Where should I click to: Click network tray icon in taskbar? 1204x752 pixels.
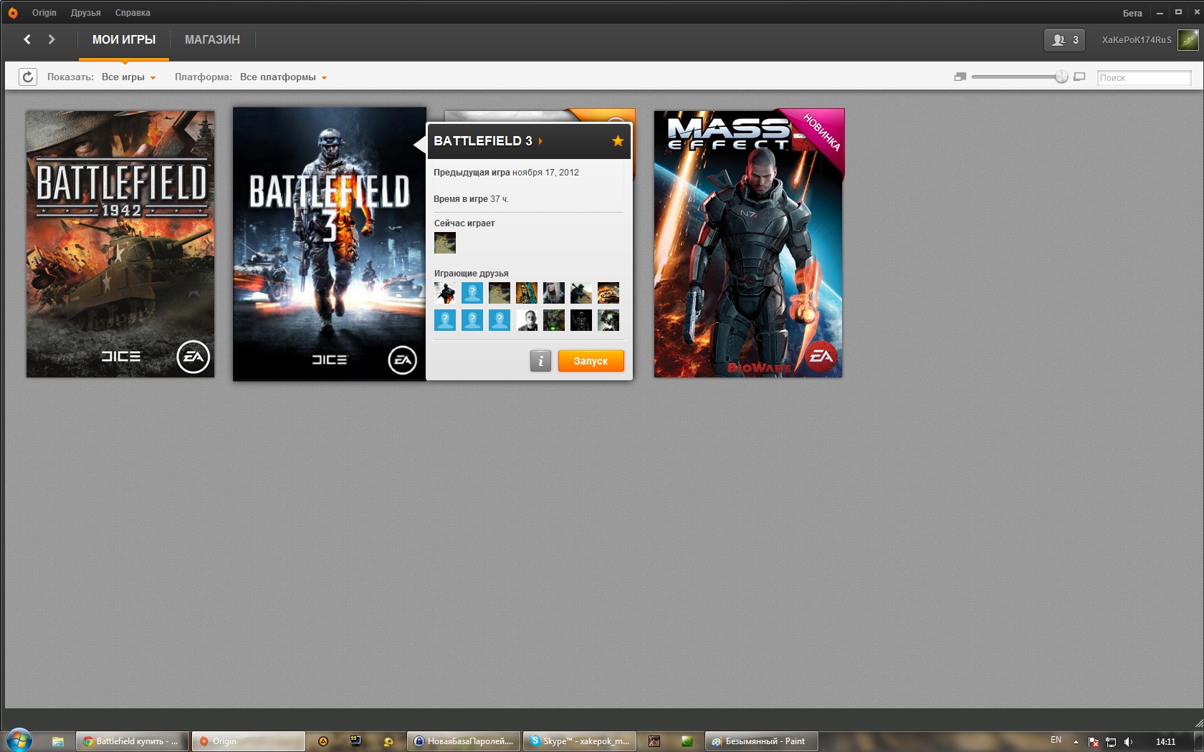pyautogui.click(x=1111, y=742)
